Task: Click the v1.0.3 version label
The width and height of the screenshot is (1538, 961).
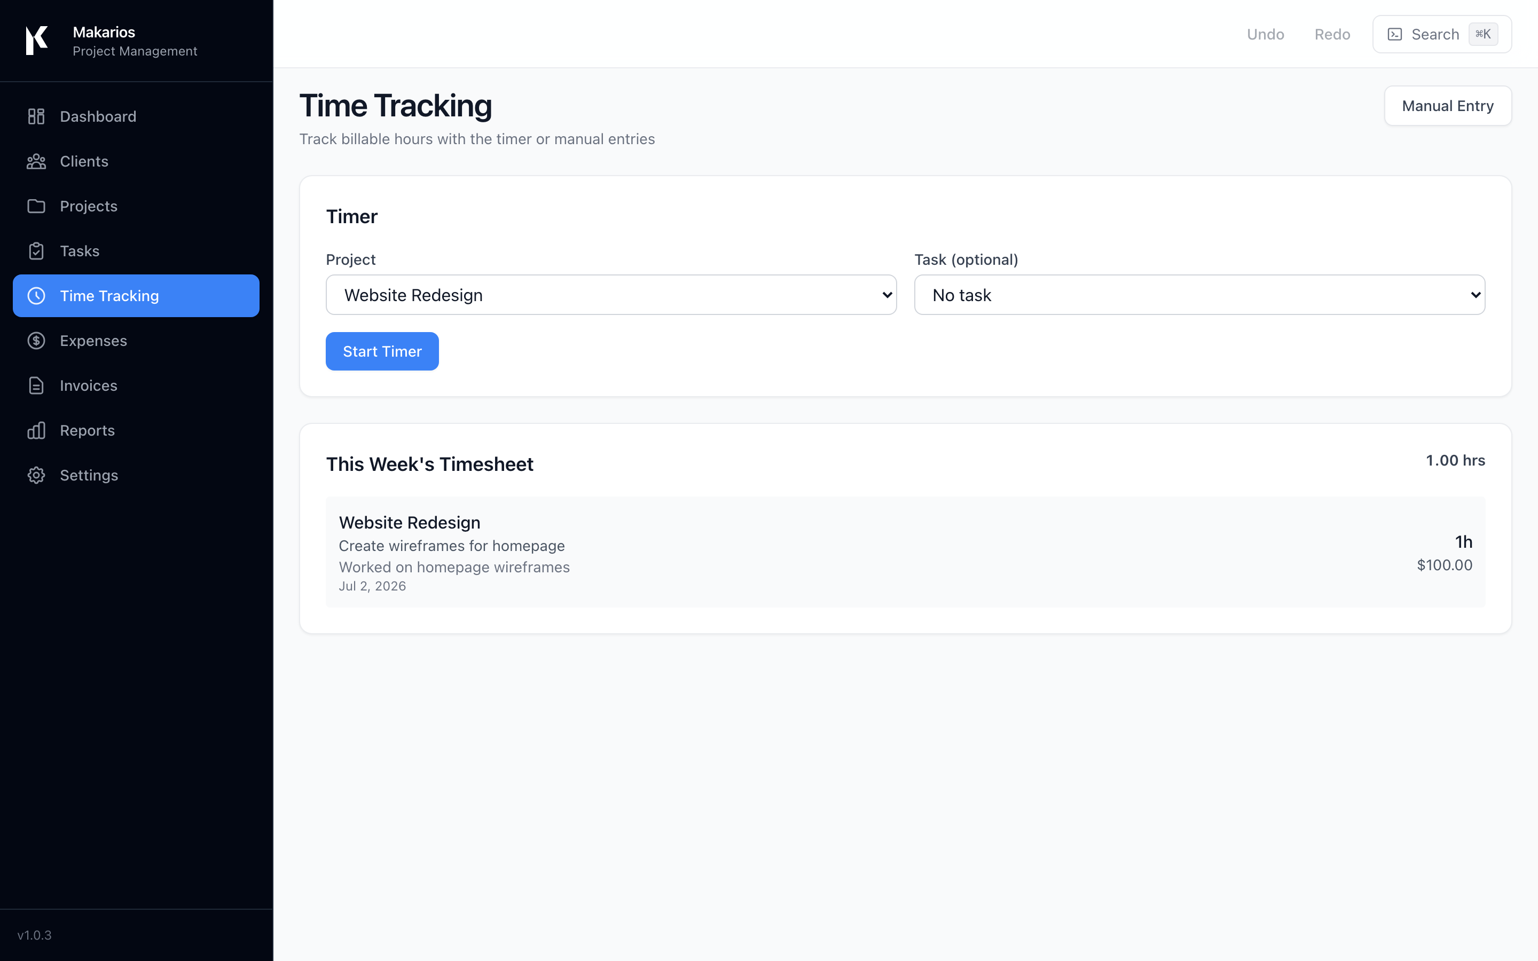Action: tap(34, 935)
